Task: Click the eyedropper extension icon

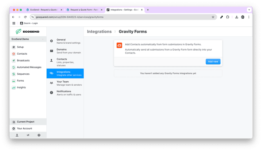Action: tap(221, 17)
